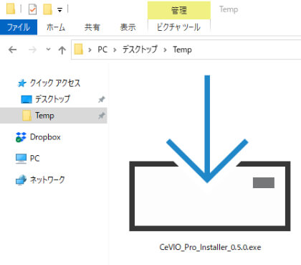Viewport: 301px width, 265px height.
Task: Click the Properties checkmark icon in title bar
Action: 32,9
